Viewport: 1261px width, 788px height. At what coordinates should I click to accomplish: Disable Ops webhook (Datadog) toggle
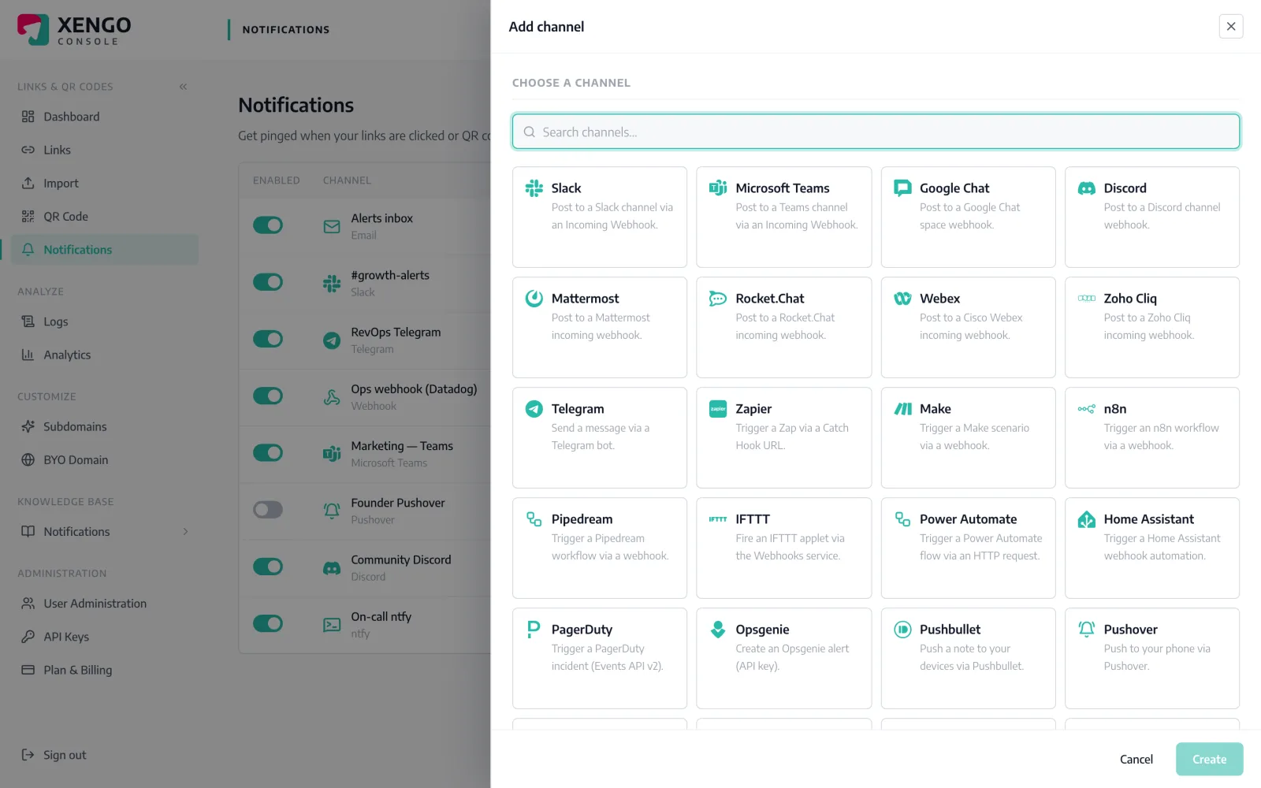(268, 396)
